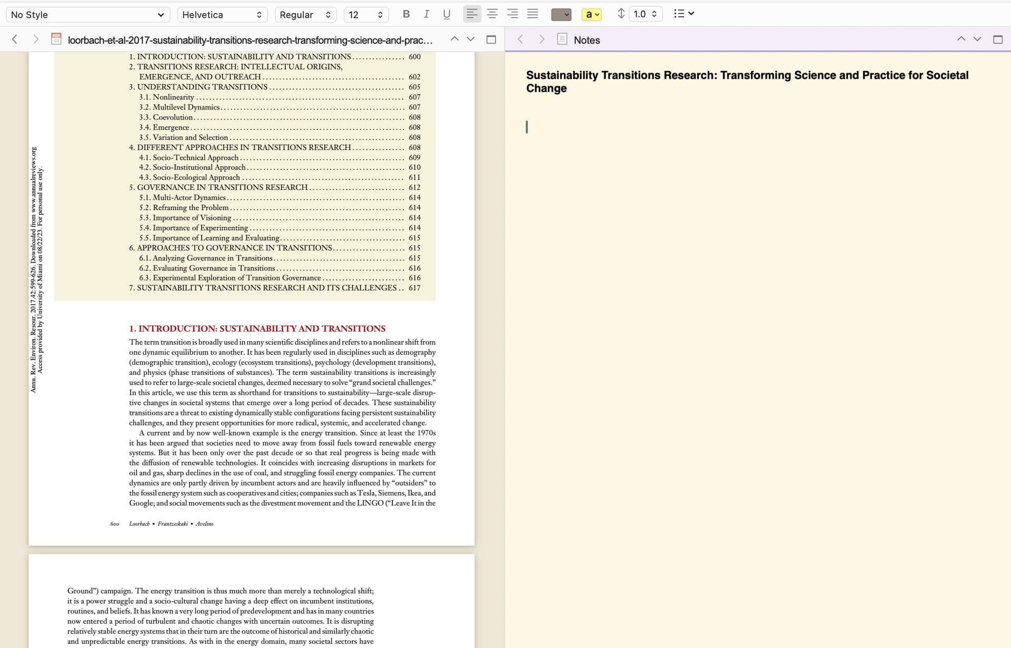Click TOC entry 3.4. Emergence
1011x648 pixels.
(x=280, y=127)
